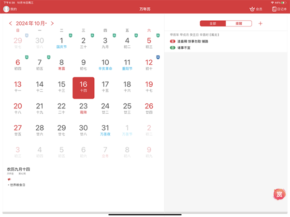Tap the holiday badge on October 1
The height and width of the screenshot is (217, 290).
coord(71,36)
